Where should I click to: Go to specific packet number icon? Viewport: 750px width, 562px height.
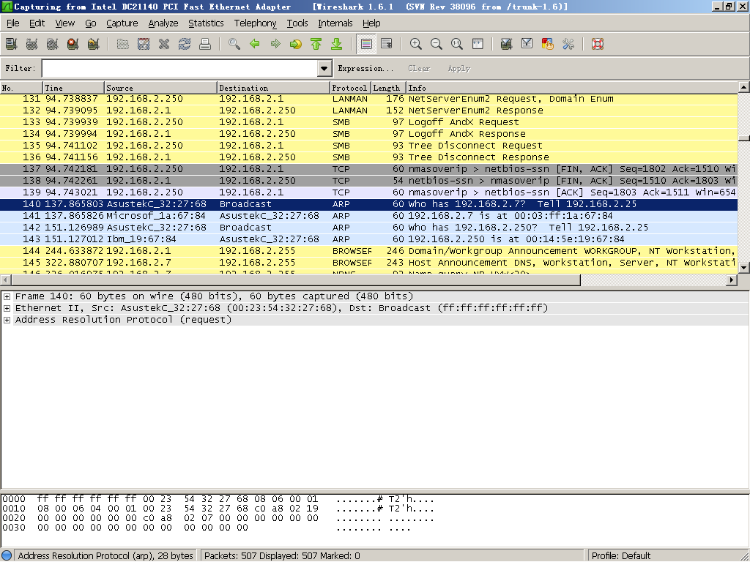(296, 45)
